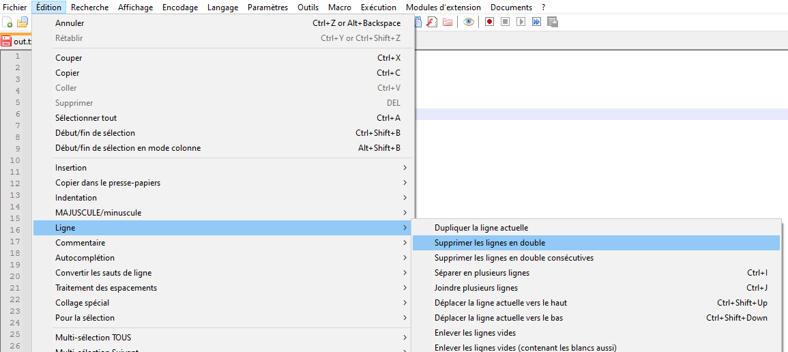Click the highlighted Ligne menu entry

click(224, 228)
